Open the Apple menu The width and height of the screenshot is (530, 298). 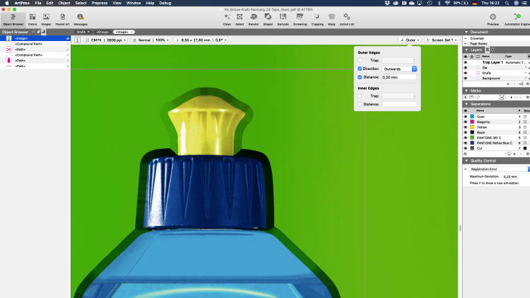[7, 3]
